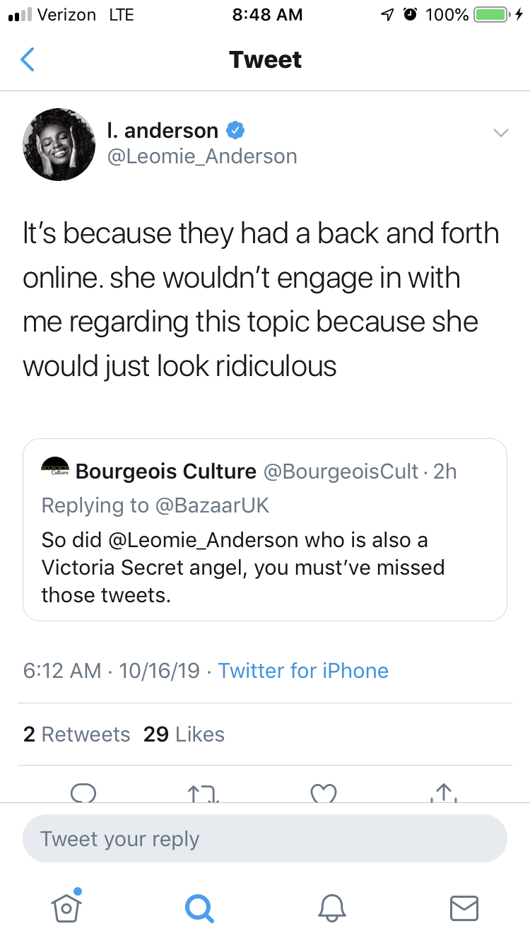Tap the 'Tweet your reply' field
The height and width of the screenshot is (943, 530).
tap(265, 839)
